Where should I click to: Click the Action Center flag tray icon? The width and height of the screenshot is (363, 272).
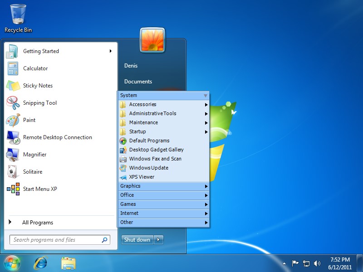(295, 263)
